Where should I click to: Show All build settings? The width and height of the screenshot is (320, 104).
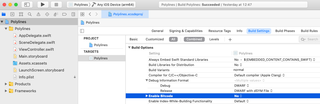[173, 39]
